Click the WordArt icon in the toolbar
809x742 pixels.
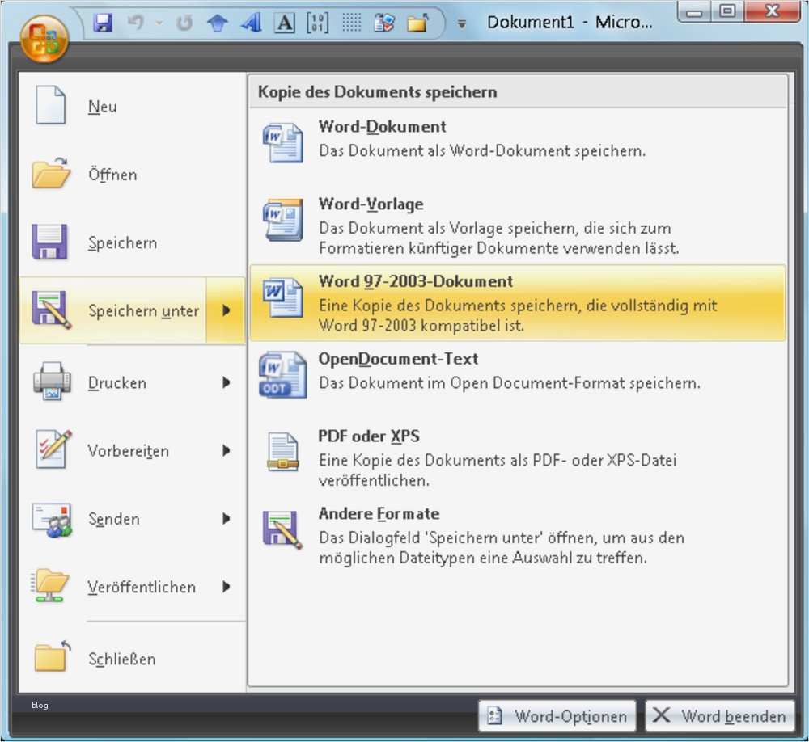pyautogui.click(x=251, y=22)
